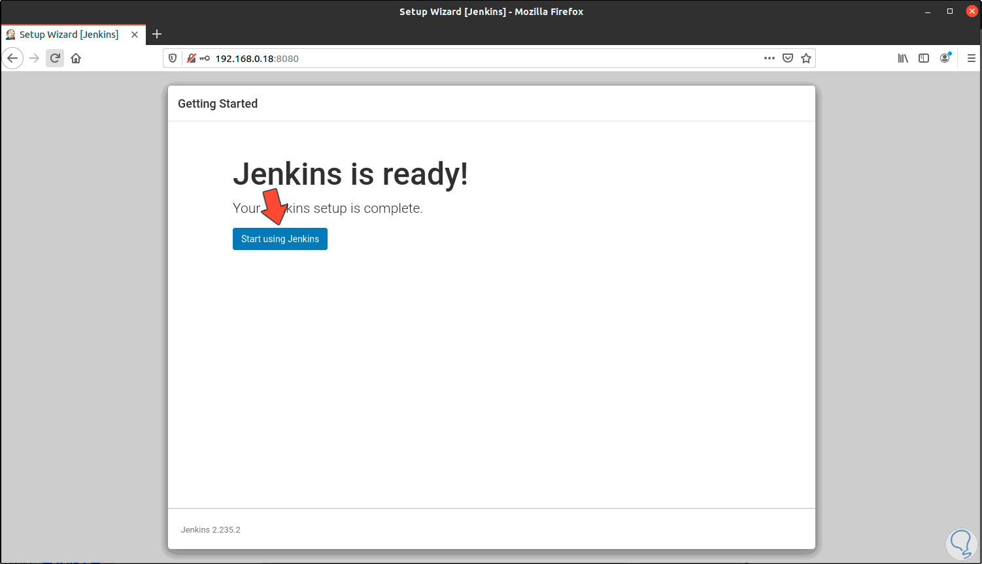The width and height of the screenshot is (982, 564).
Task: Show the Firefox sidebars
Action: pyautogui.click(x=924, y=58)
